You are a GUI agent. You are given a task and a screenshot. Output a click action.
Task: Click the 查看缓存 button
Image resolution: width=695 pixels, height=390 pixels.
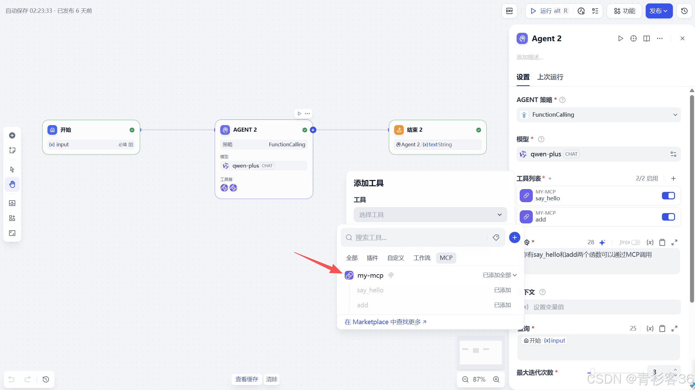pyautogui.click(x=246, y=379)
